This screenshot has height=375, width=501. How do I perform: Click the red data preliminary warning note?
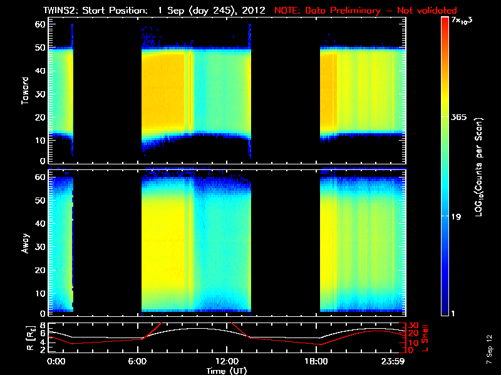366,11
